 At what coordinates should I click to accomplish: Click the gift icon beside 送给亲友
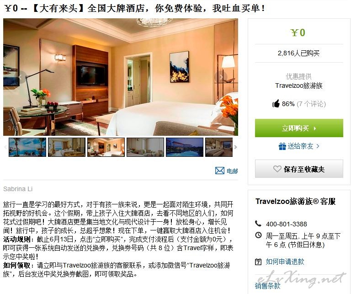click(282, 146)
